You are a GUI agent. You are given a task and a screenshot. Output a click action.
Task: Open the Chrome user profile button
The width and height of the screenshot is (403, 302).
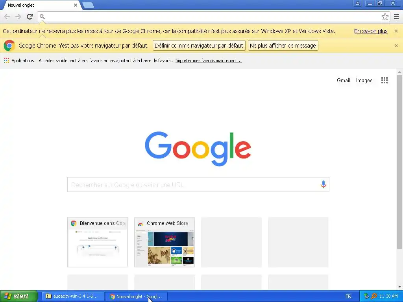point(357,3)
